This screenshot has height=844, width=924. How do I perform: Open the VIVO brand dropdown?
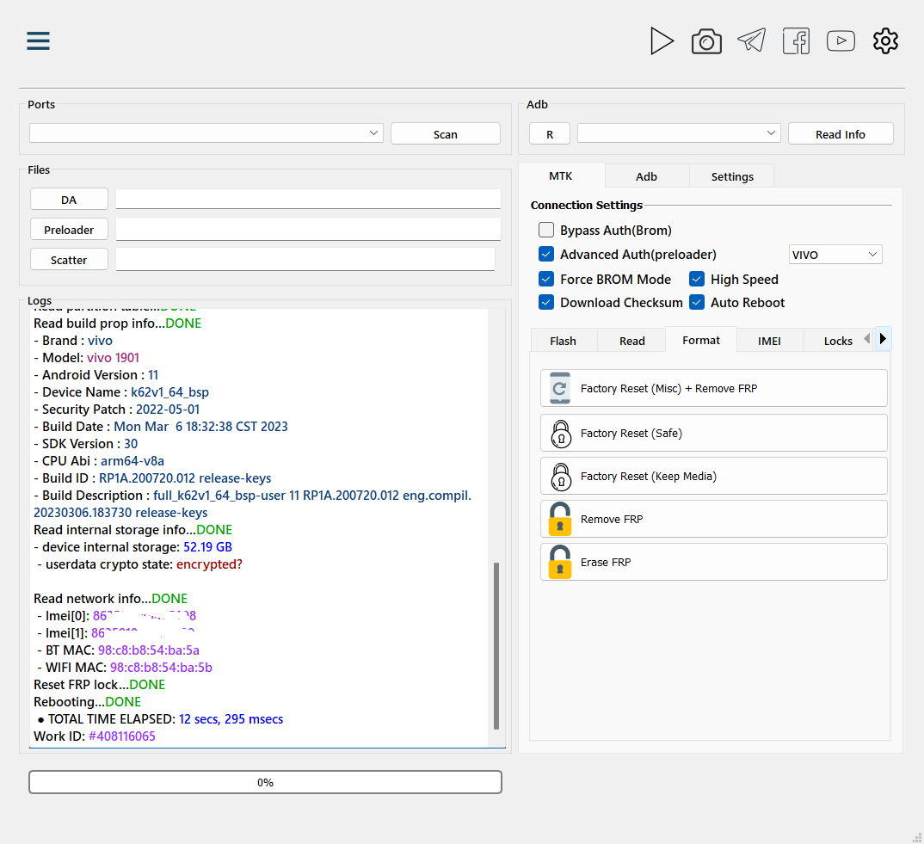[x=835, y=255]
